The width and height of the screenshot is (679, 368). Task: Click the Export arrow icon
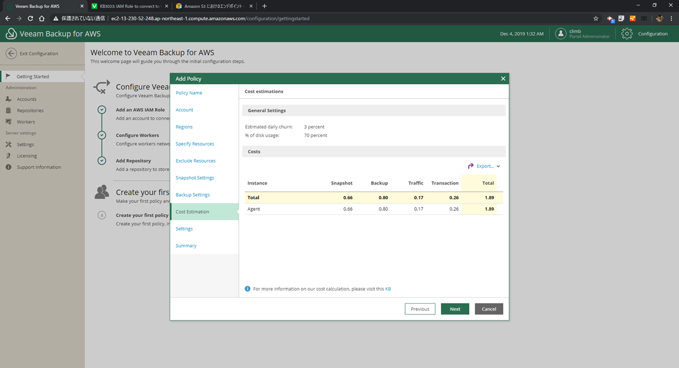click(471, 166)
